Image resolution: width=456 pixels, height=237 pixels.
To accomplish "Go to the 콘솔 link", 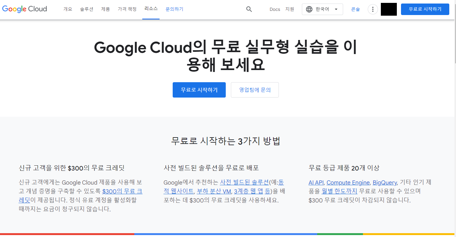I will (355, 9).
